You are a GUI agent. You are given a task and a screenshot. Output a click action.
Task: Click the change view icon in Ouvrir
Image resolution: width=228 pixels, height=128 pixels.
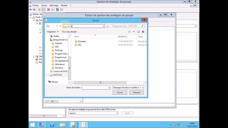(x=130, y=32)
